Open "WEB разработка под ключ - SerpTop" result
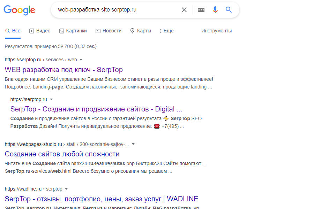Viewport: 314px width, 209px height. point(63,70)
